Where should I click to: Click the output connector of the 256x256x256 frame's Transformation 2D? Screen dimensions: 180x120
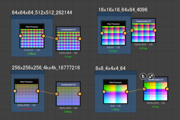80,94
